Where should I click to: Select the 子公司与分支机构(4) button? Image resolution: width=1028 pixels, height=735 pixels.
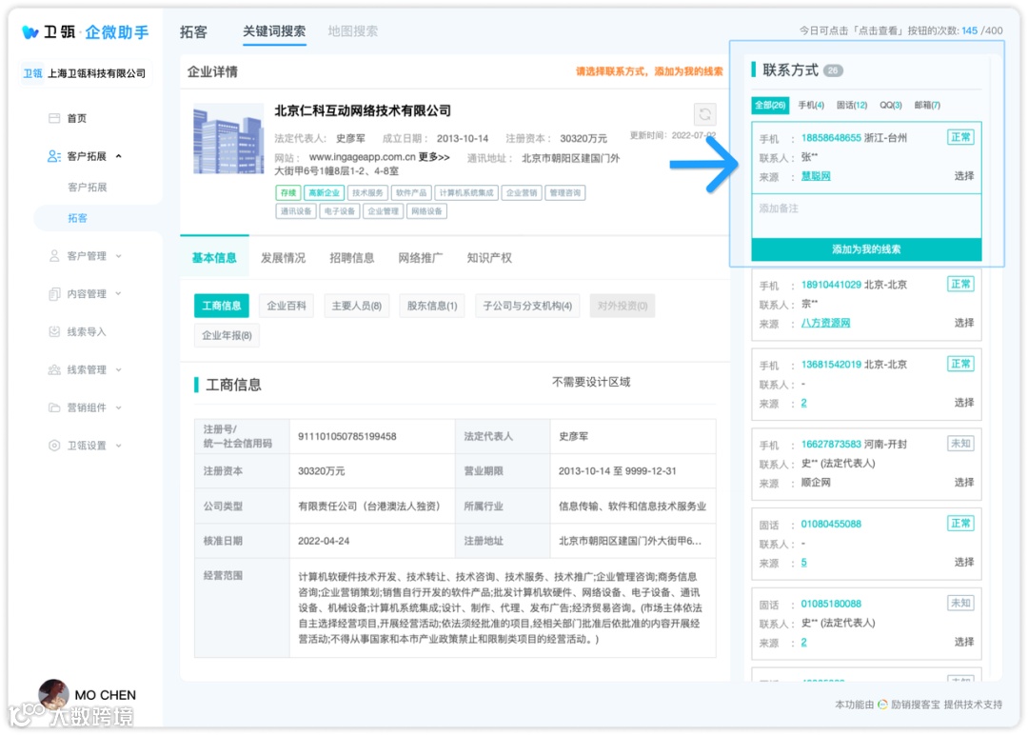coord(527,307)
